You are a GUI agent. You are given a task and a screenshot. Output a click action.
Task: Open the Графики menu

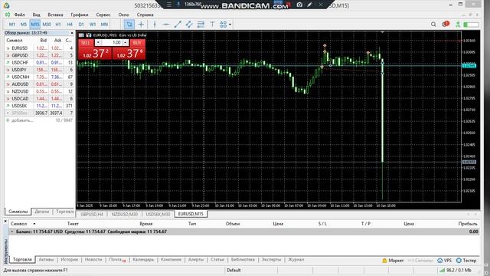pyautogui.click(x=80, y=15)
